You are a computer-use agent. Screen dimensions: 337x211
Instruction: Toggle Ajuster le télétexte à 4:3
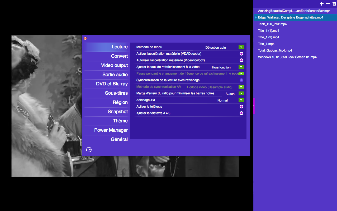pyautogui.click(x=241, y=113)
